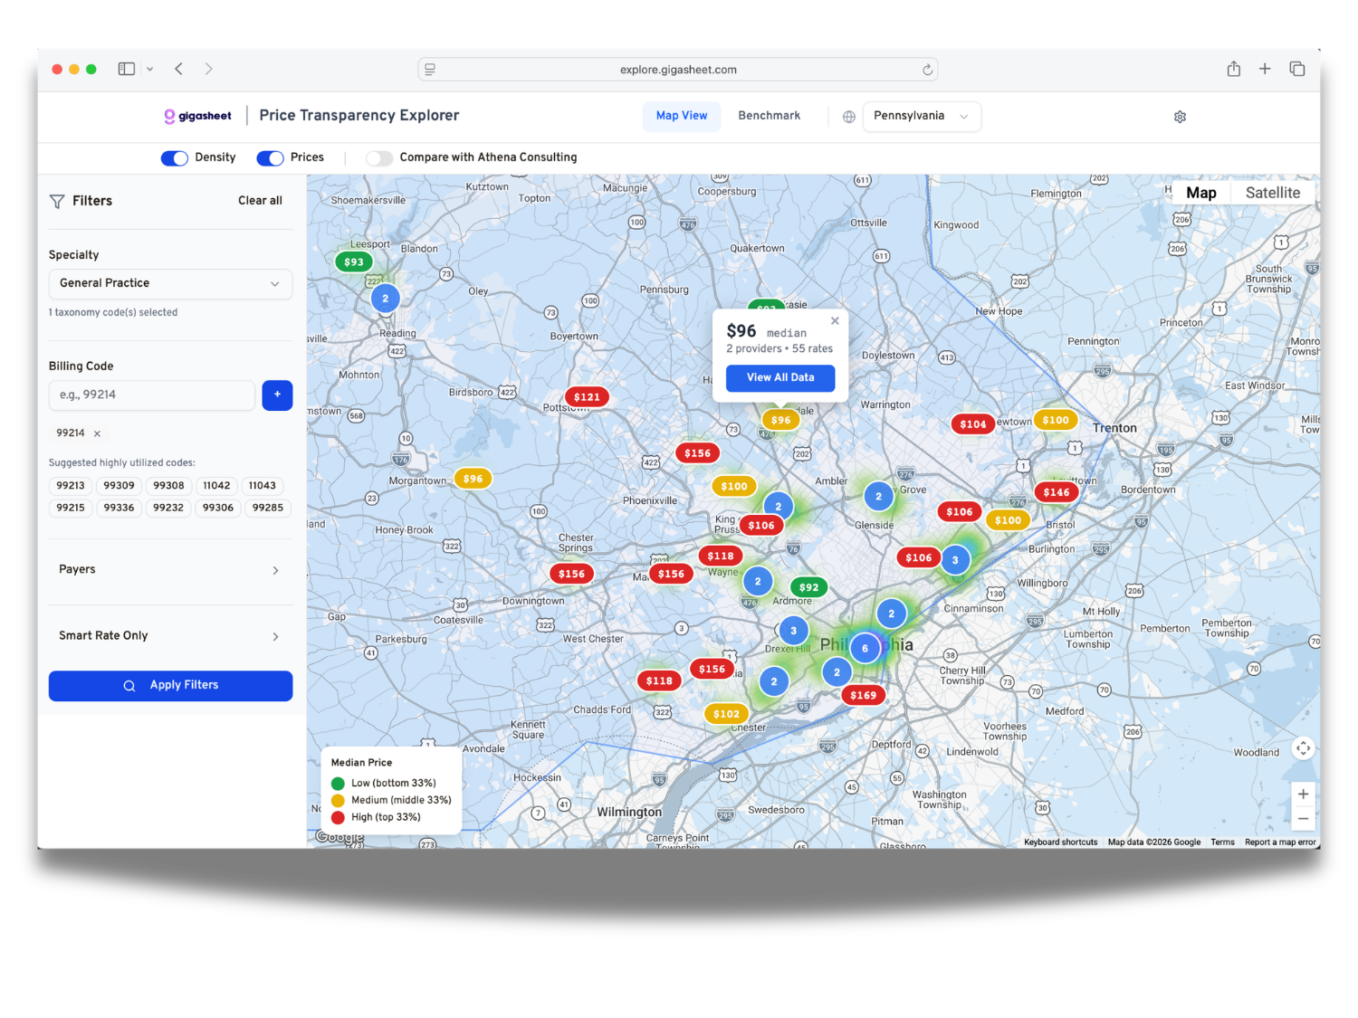This screenshot has width=1358, height=1018.
Task: Click Report a map error link
Action: pos(1280,842)
